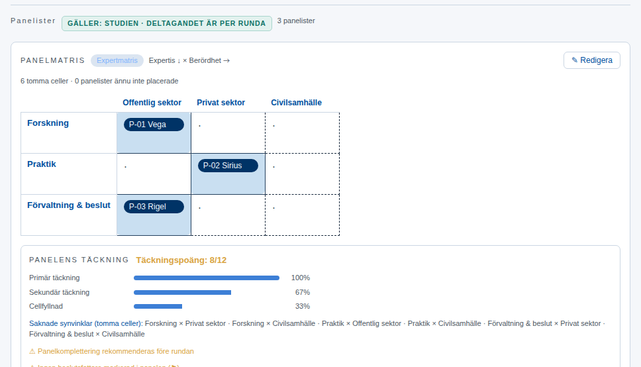Image resolution: width=641 pixels, height=367 pixels.
Task: Click the 'Expertis ↓ × Berördhet →' axis label
Action: [x=189, y=60]
